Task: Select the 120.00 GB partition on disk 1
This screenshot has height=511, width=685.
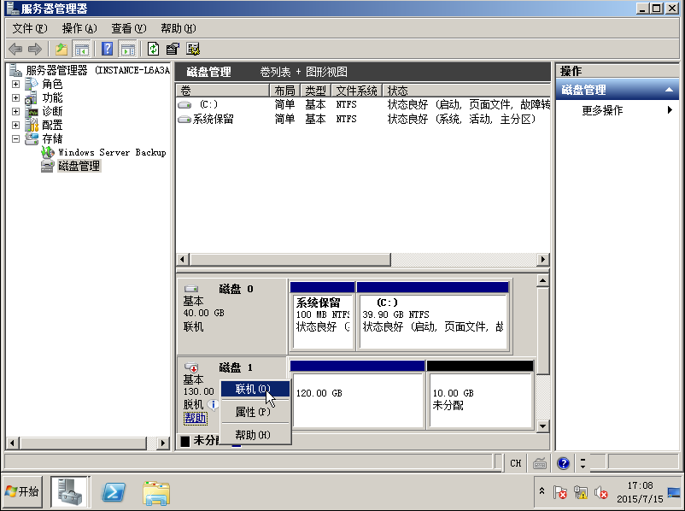Action: pyautogui.click(x=357, y=394)
